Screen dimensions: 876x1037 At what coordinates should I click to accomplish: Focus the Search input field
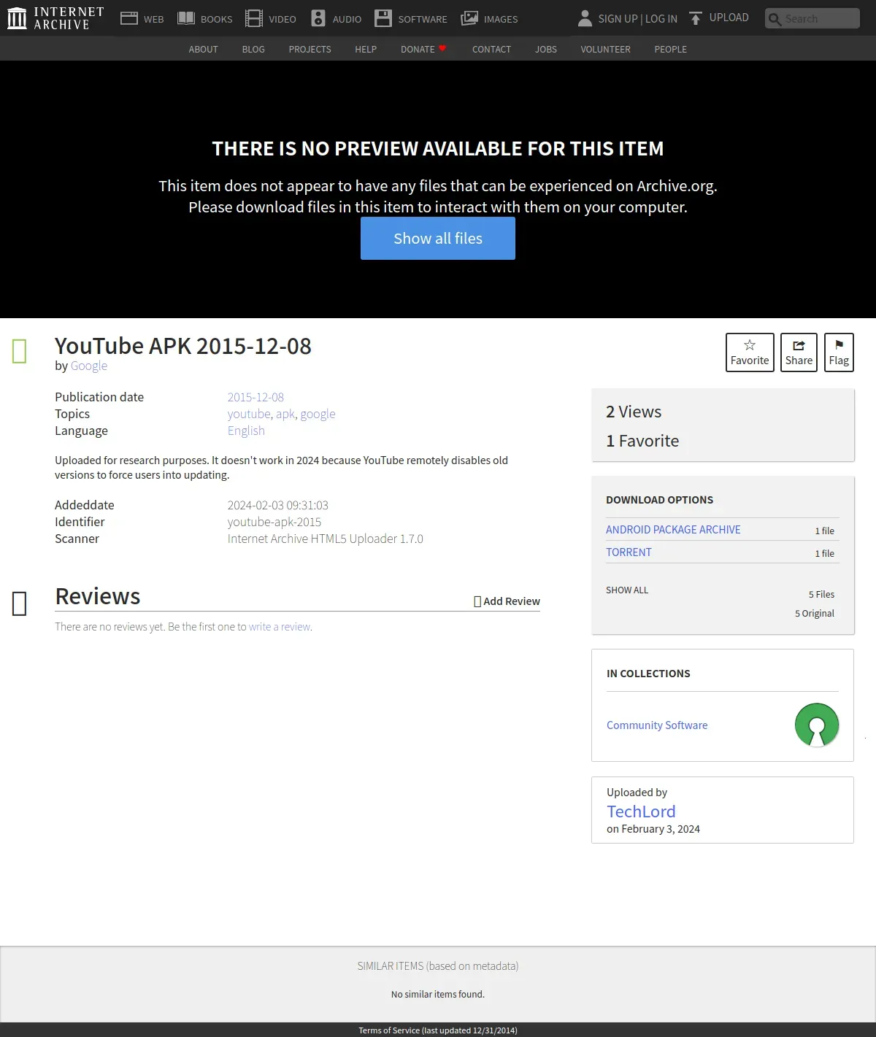click(x=812, y=18)
